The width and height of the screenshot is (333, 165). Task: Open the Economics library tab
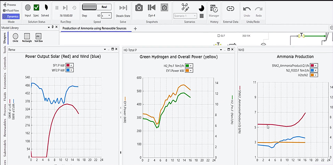pos(5,81)
